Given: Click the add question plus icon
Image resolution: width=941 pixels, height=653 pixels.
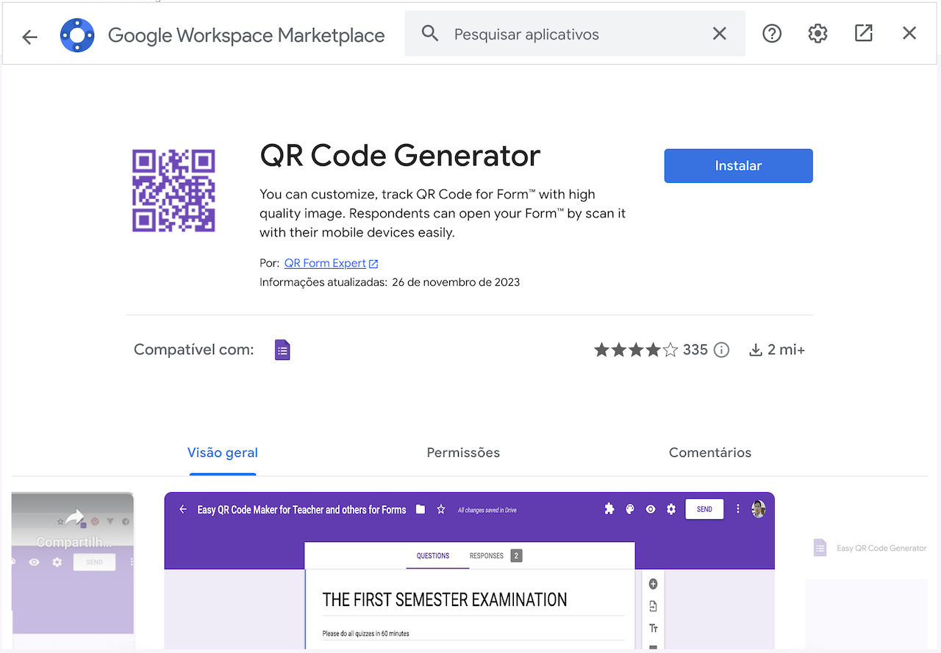Looking at the screenshot, I should pos(653,584).
